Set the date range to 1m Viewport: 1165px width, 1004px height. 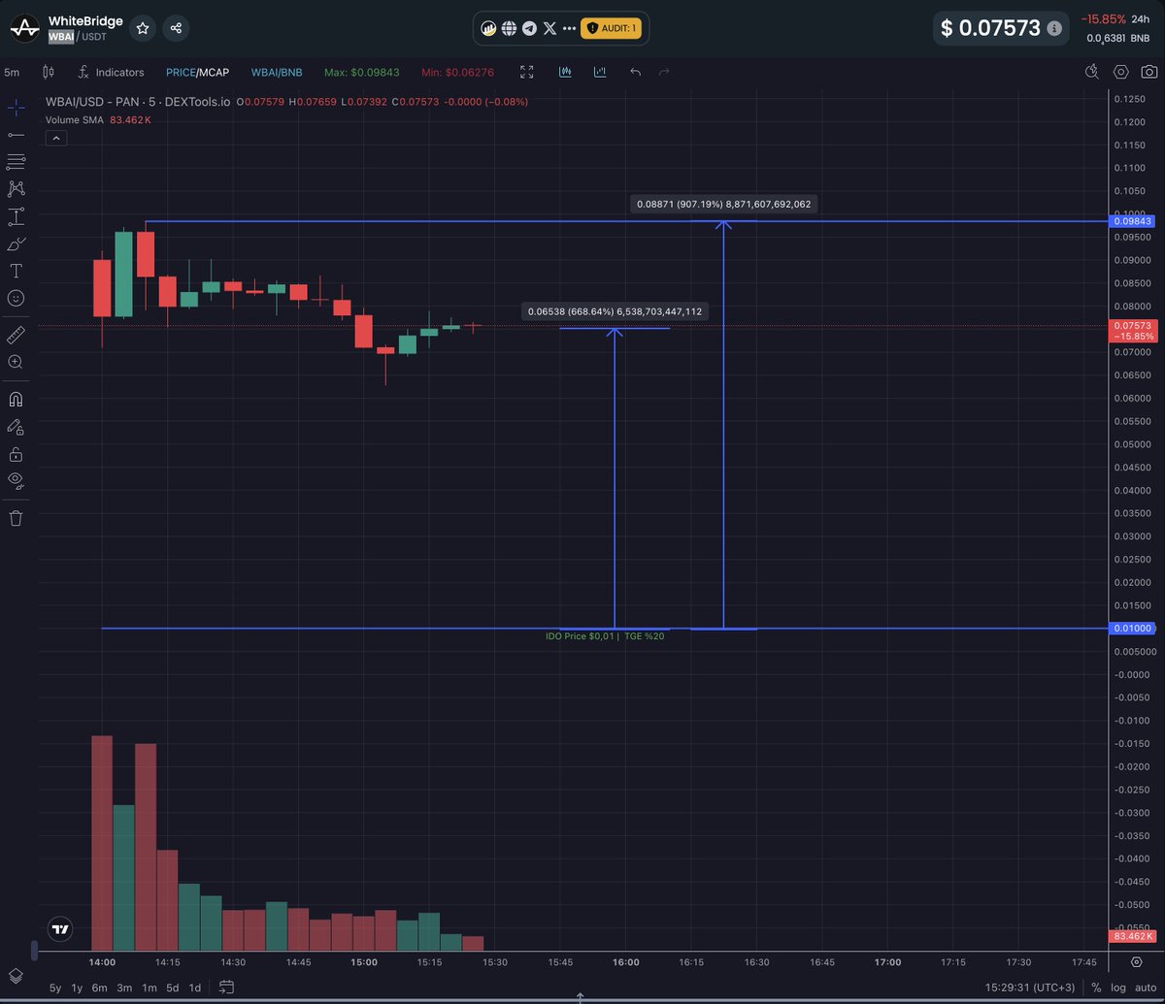150,988
